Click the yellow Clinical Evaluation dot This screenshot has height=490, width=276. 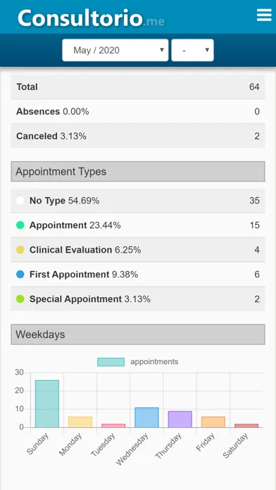(x=20, y=250)
